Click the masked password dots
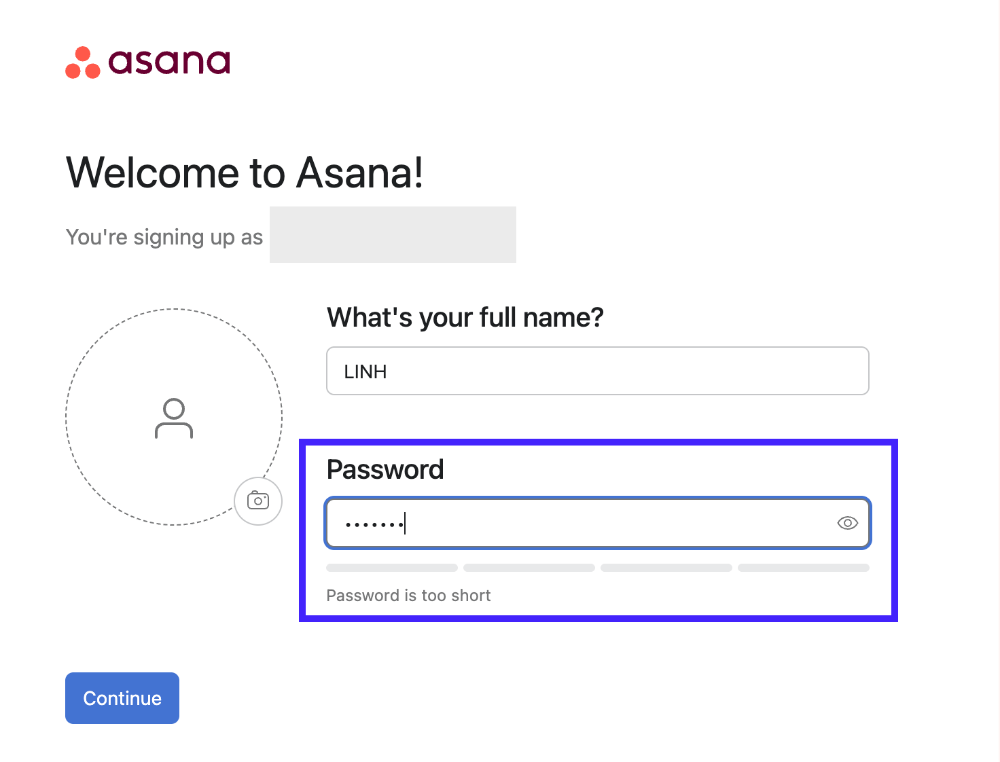Viewport: 1000px width, 762px height. pyautogui.click(x=374, y=524)
